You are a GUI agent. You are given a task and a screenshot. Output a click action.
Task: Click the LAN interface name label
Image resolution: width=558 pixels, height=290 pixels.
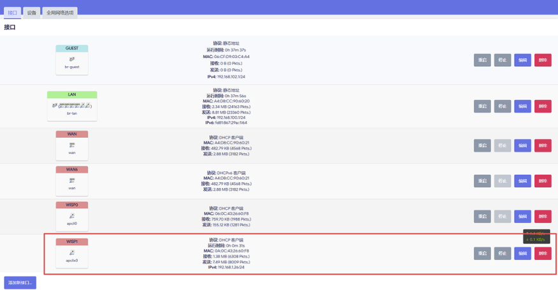coord(72,95)
